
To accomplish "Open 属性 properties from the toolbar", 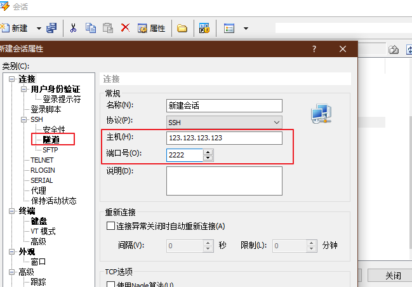I will pyautogui.click(x=150, y=28).
